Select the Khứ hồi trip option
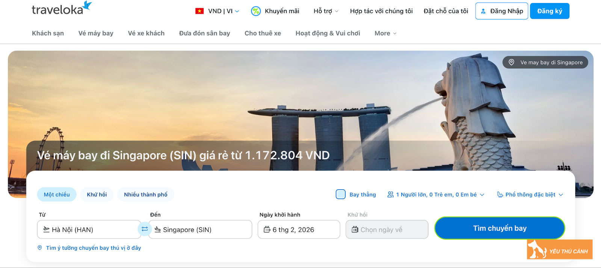601x268 pixels. (97, 195)
